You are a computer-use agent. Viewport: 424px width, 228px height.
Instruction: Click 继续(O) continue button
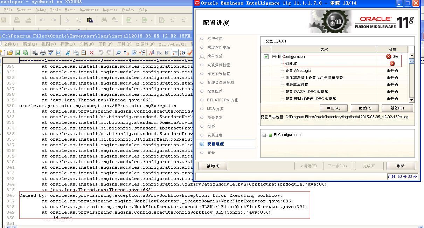click(397, 108)
